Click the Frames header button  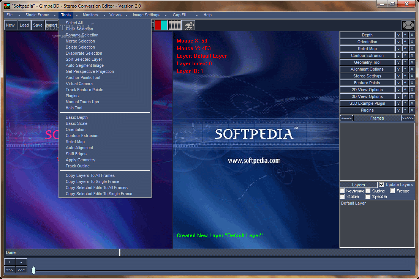[x=377, y=118]
